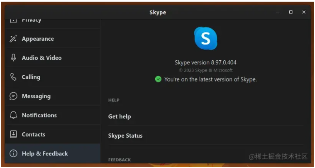Click the Notifications bell icon

[13, 115]
